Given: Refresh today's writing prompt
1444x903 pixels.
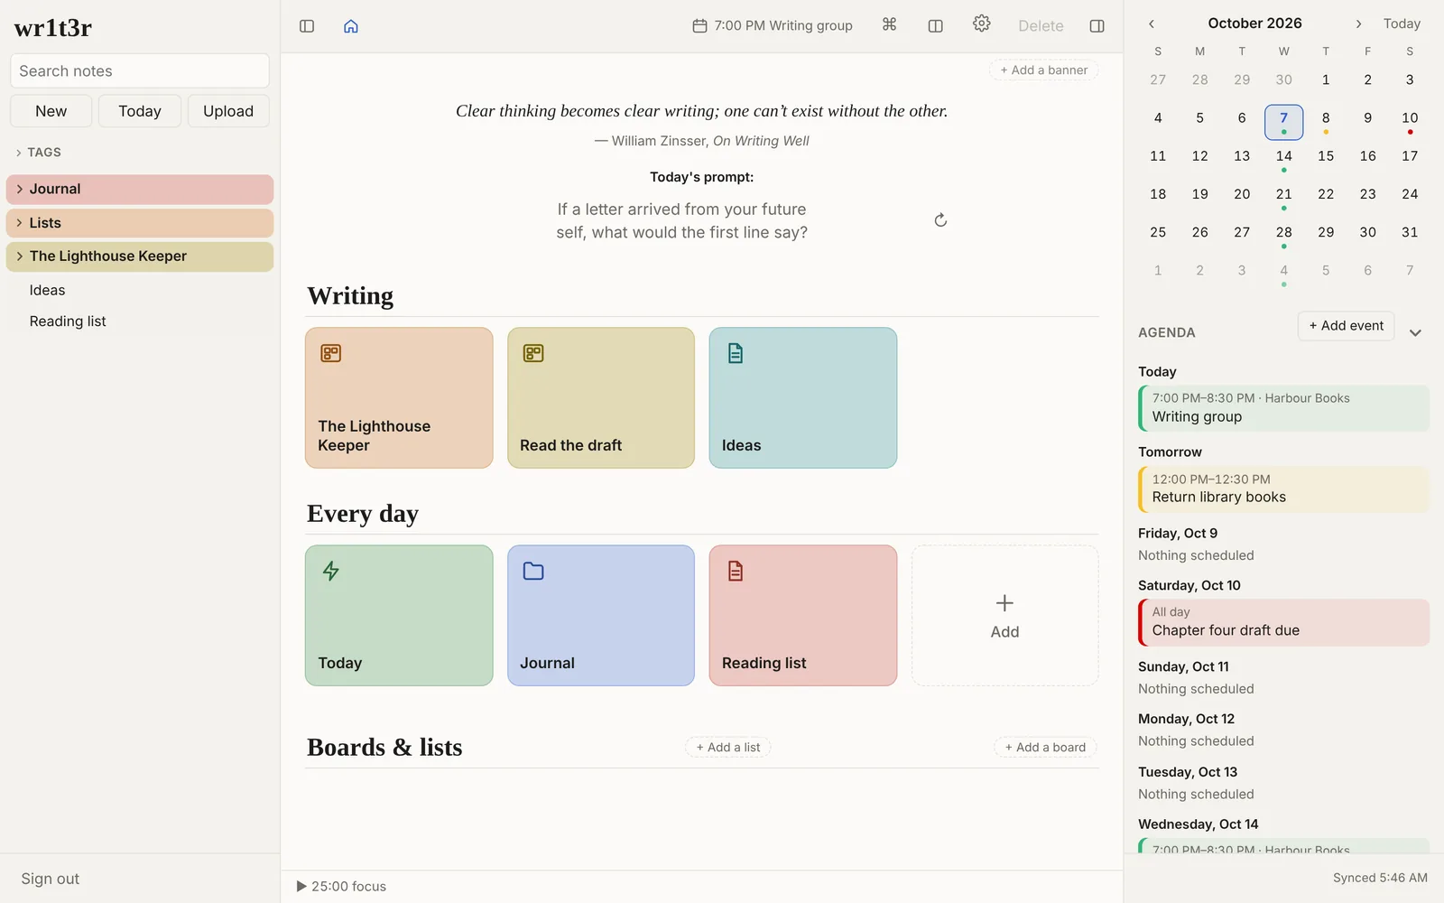Looking at the screenshot, I should coord(940,220).
